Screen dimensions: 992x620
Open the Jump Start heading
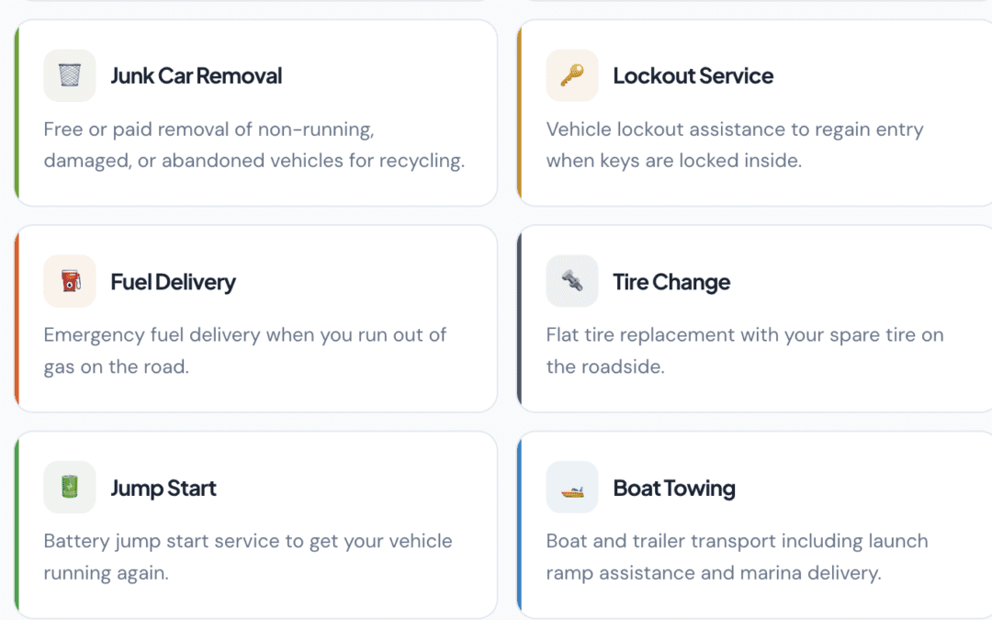[x=163, y=487]
